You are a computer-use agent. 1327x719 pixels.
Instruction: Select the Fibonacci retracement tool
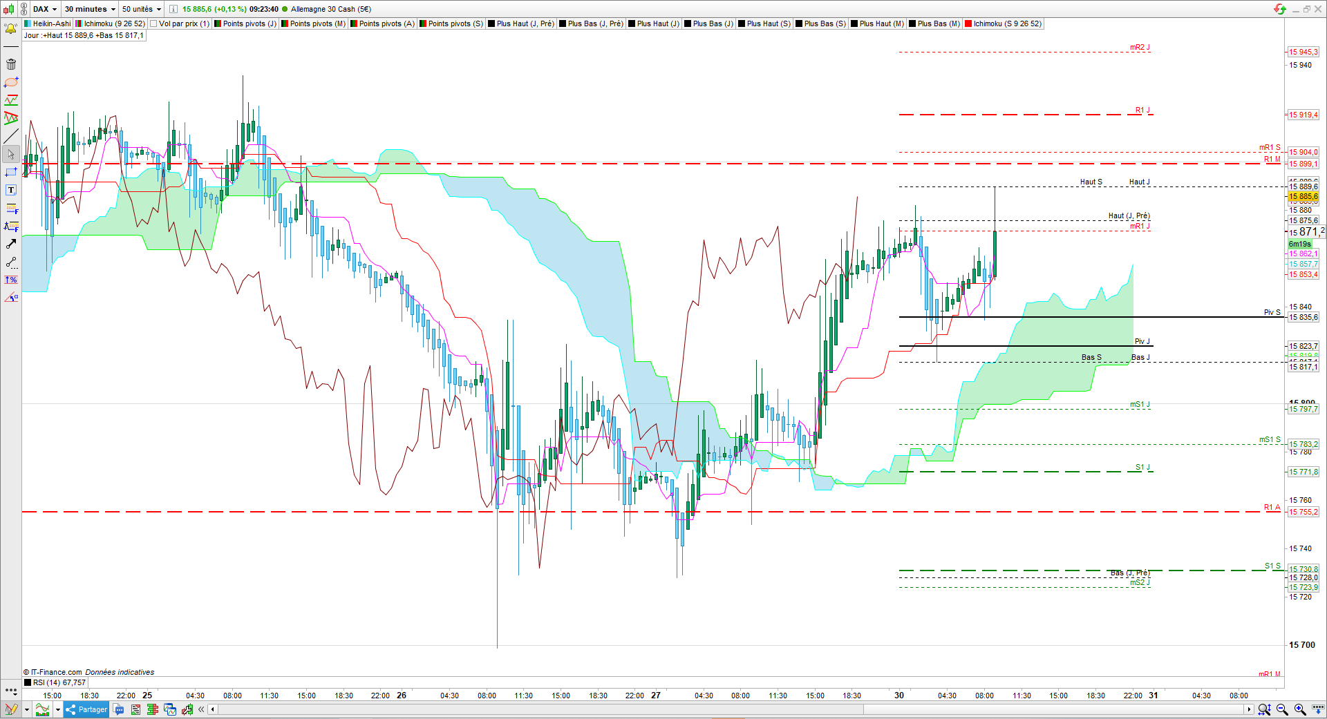click(x=11, y=208)
